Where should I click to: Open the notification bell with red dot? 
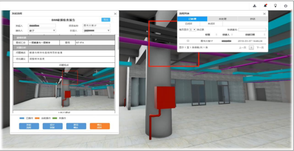pyautogui.click(x=265, y=6)
